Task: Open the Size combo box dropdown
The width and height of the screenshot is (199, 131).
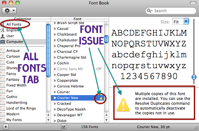Action: 186,21
